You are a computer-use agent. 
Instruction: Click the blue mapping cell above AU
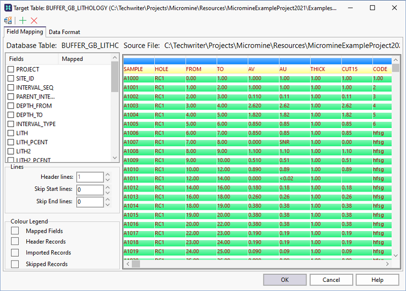(x=295, y=61)
